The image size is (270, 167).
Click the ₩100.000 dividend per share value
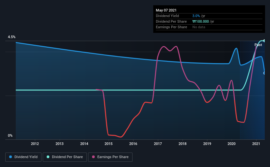(x=201, y=21)
